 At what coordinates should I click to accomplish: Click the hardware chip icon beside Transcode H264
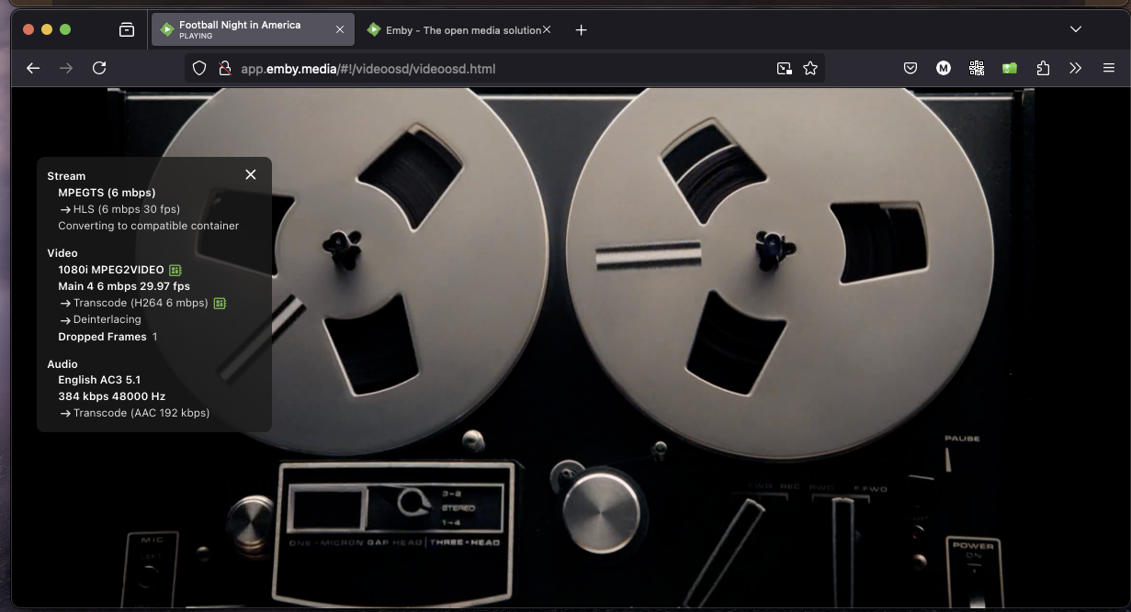220,303
